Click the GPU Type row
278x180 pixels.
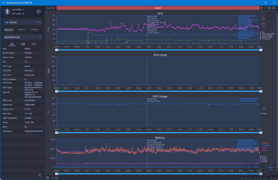[x=23, y=89]
